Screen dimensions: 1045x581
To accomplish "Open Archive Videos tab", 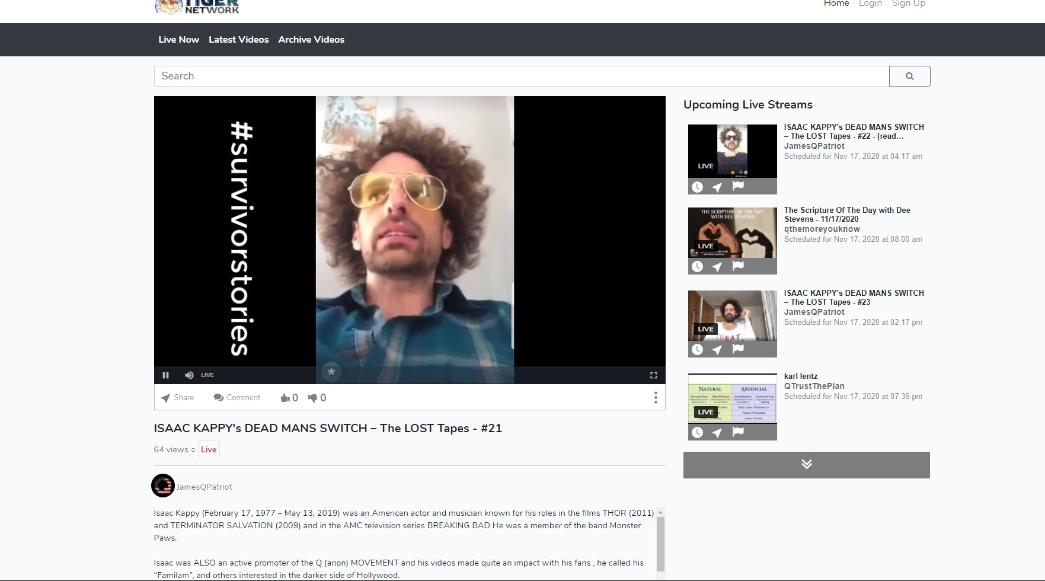I will coord(311,40).
